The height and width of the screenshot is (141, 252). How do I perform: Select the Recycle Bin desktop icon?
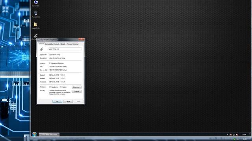(x=36, y=14)
